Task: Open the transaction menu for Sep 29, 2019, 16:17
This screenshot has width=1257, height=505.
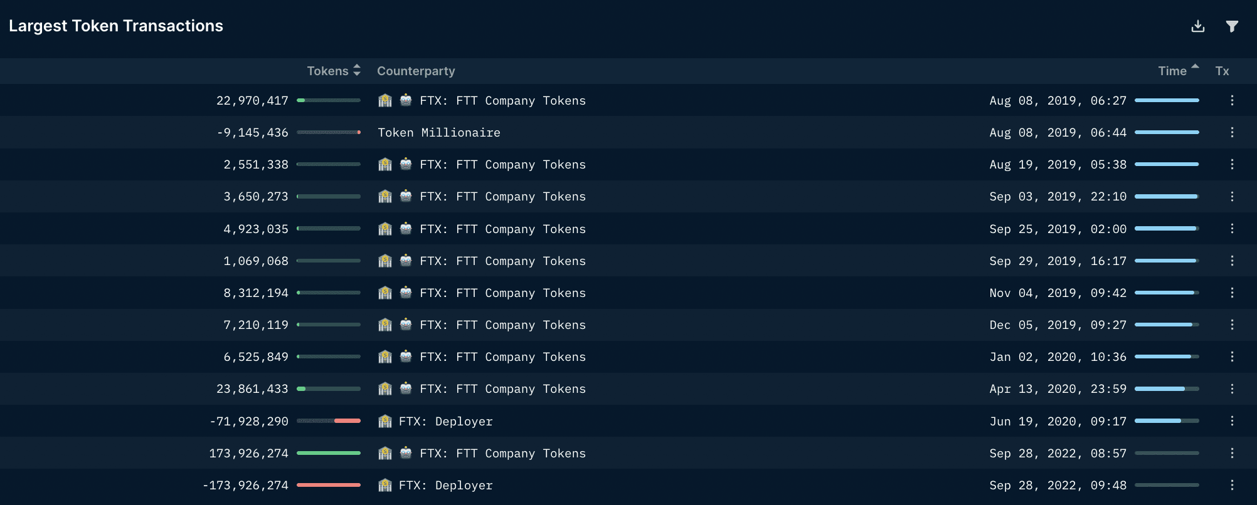Action: tap(1232, 261)
